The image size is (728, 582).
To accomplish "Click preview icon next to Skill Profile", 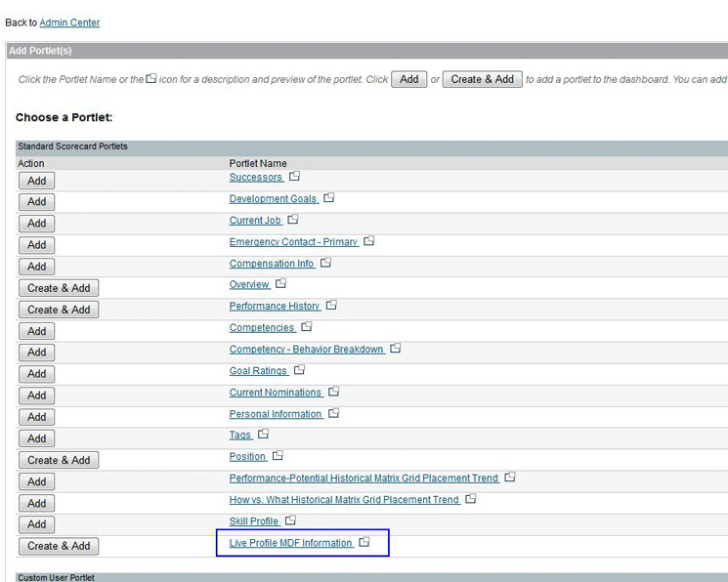I will coord(290,520).
